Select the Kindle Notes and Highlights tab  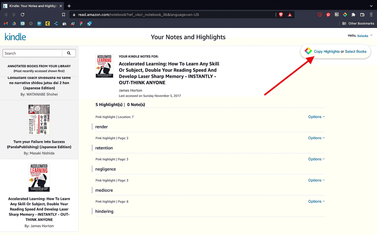(x=32, y=6)
